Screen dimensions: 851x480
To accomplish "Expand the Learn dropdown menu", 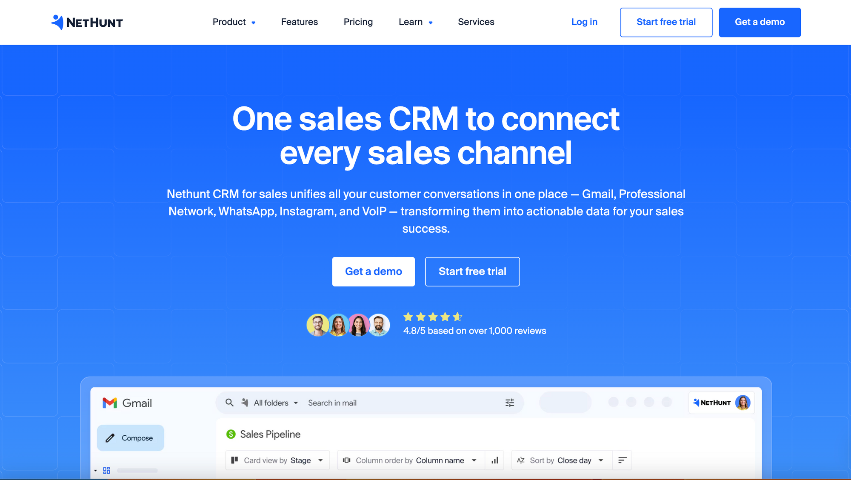I will tap(415, 22).
